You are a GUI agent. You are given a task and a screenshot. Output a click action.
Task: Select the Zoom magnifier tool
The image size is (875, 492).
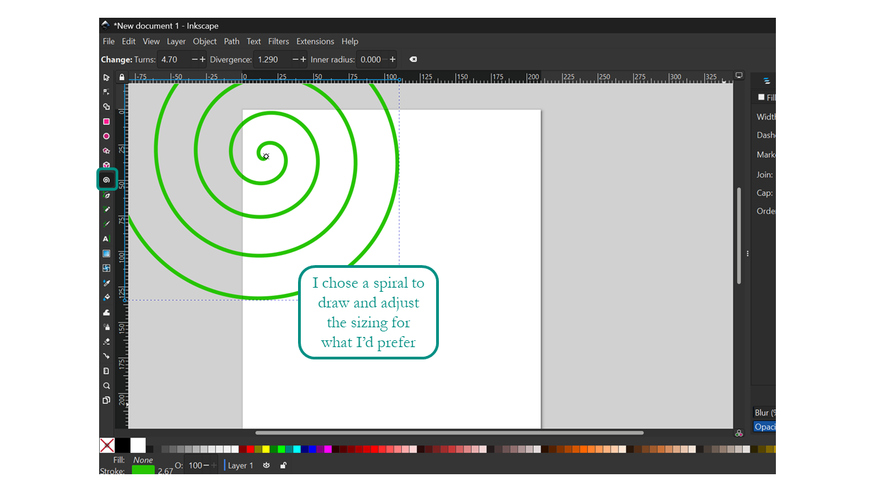pos(106,385)
